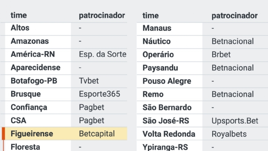Click the Altos team cell
This screenshot has width=268, height=151.
[x=20, y=28]
